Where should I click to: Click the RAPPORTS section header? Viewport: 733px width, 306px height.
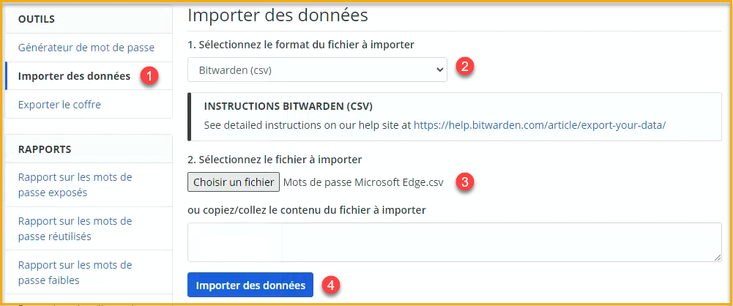click(x=45, y=149)
